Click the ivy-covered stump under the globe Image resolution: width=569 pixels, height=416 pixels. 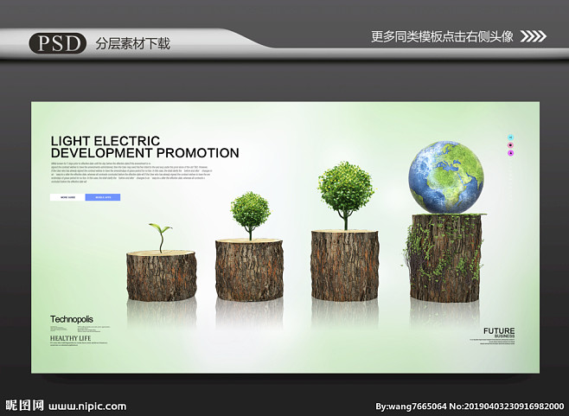(444, 258)
